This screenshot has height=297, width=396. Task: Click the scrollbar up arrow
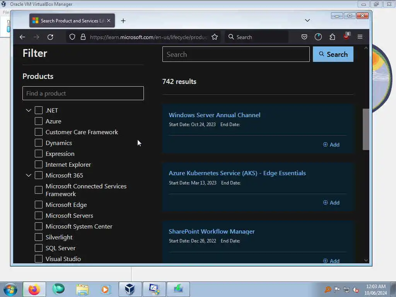tap(366, 48)
